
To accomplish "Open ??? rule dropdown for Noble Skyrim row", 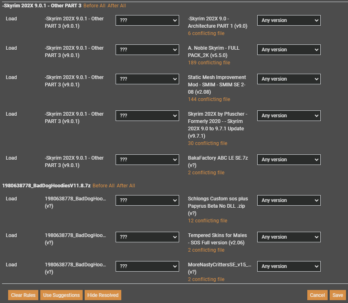I will 147,50.
